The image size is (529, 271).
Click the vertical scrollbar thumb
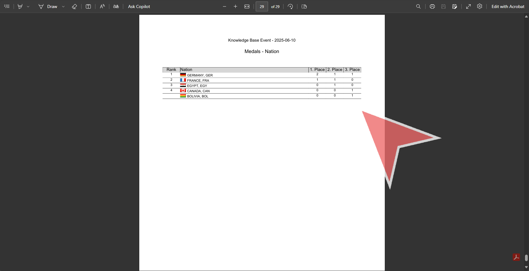click(526, 258)
